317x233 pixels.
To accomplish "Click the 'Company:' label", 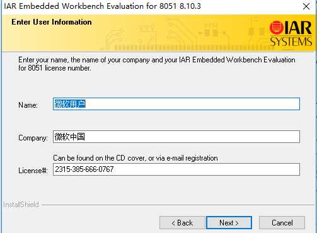I will [x=33, y=138].
